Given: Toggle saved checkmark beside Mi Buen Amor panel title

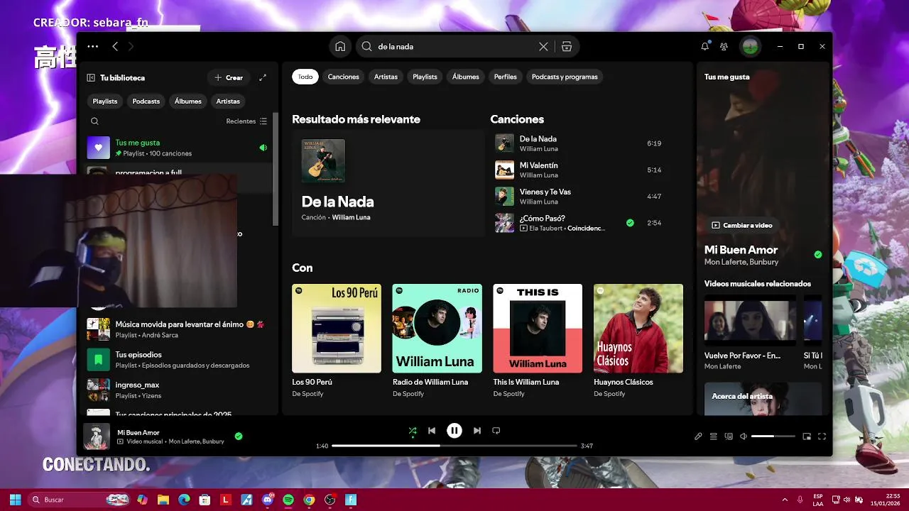Looking at the screenshot, I should pyautogui.click(x=818, y=254).
